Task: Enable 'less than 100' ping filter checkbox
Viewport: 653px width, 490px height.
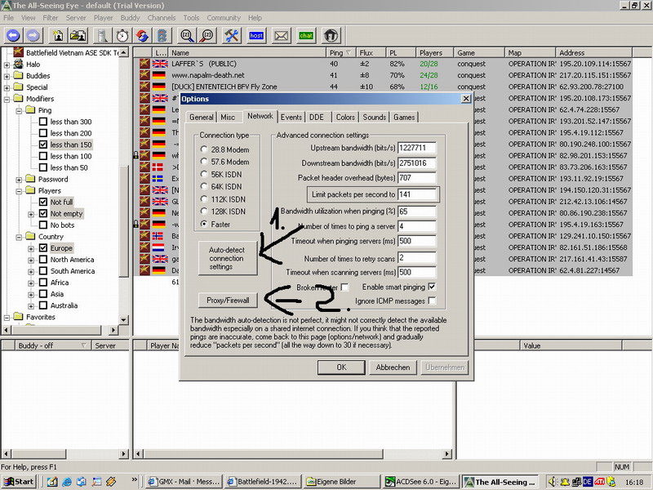Action: click(x=44, y=156)
